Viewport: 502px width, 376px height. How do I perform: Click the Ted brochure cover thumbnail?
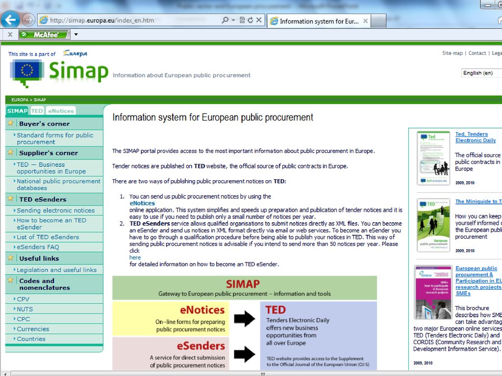point(433,158)
